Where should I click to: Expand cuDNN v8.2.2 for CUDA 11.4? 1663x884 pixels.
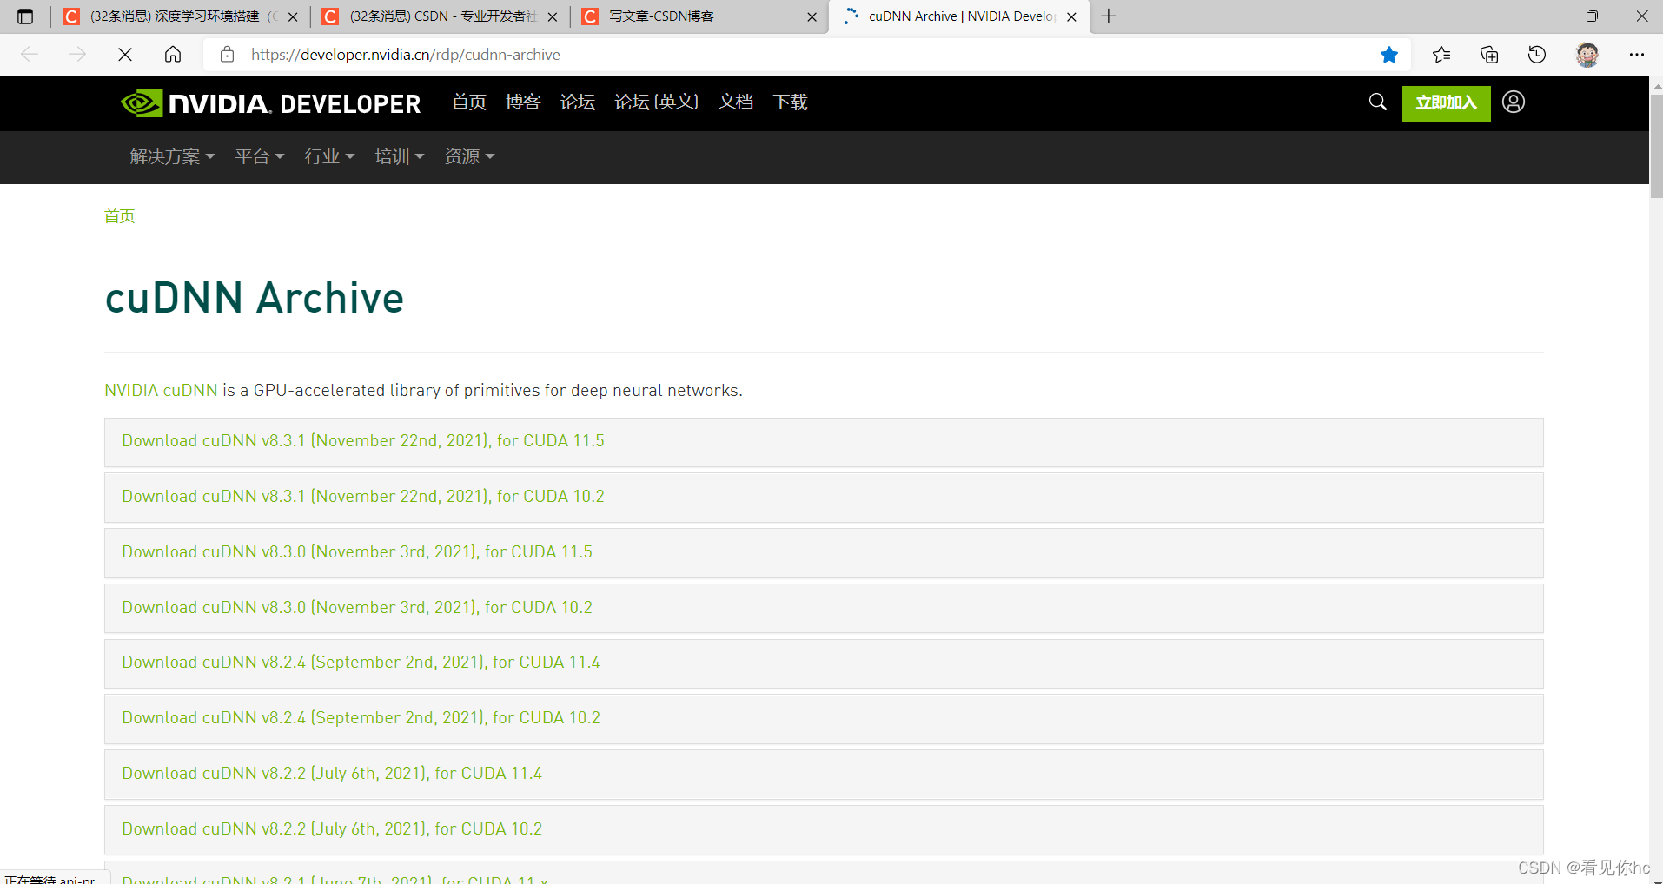point(824,775)
